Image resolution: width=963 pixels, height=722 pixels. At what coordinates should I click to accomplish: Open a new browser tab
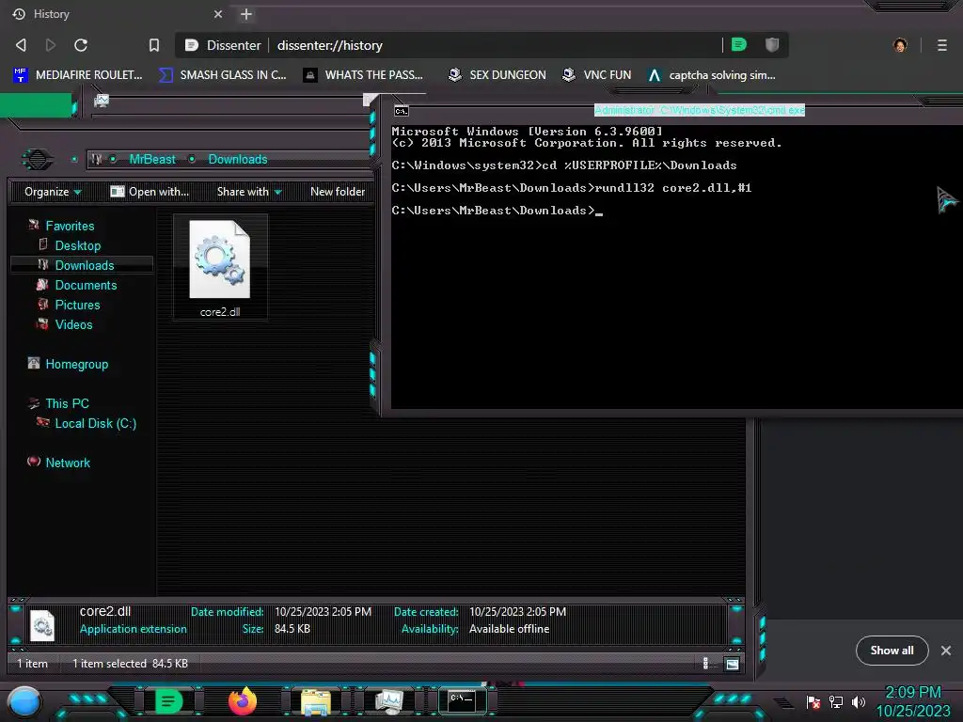coord(246,14)
